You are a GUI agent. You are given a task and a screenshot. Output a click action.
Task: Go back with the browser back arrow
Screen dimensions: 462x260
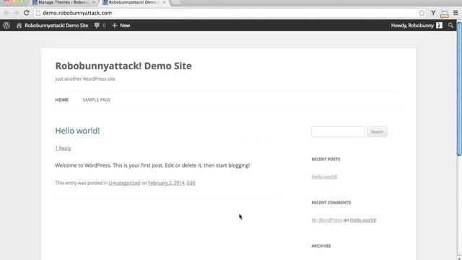(6, 13)
